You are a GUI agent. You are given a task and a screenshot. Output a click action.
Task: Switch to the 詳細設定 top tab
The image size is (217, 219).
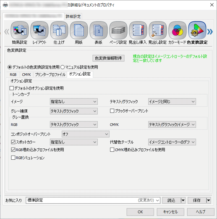click(x=73, y=16)
